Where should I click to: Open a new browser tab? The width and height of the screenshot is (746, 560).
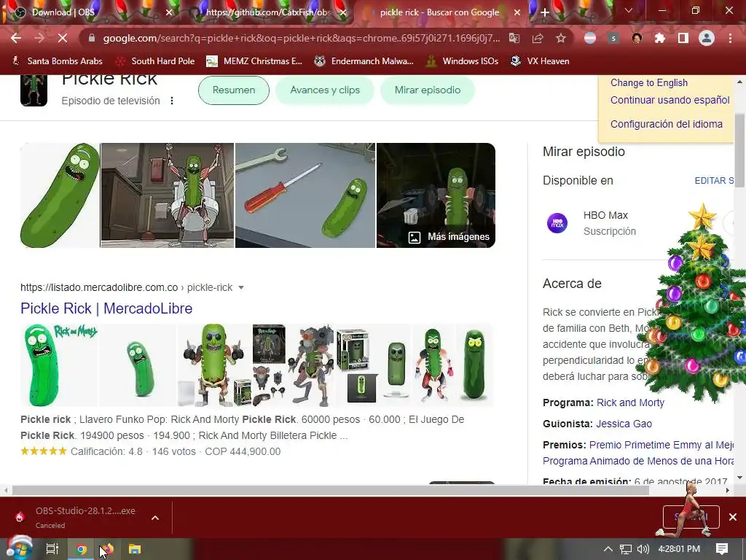point(545,13)
